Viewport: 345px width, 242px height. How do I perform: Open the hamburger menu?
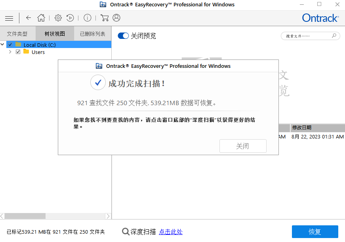9,18
